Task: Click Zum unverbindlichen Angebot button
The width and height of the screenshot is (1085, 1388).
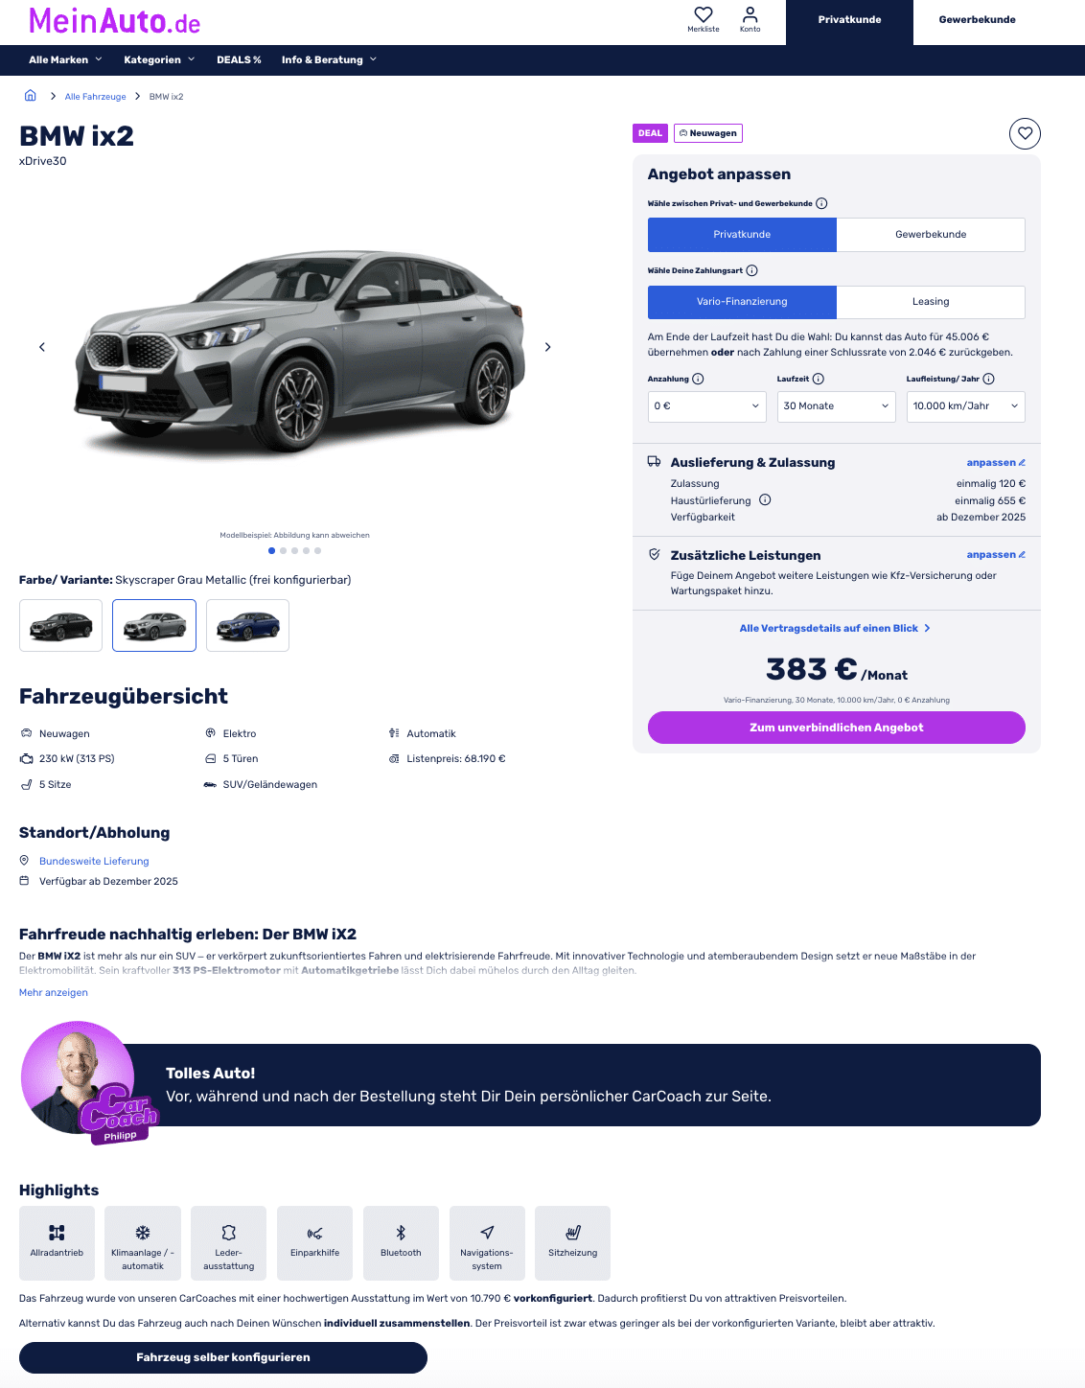Action: [836, 728]
